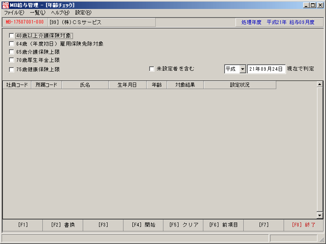Click the 年齢 column header
The height and width of the screenshot is (244, 326).
coord(157,85)
